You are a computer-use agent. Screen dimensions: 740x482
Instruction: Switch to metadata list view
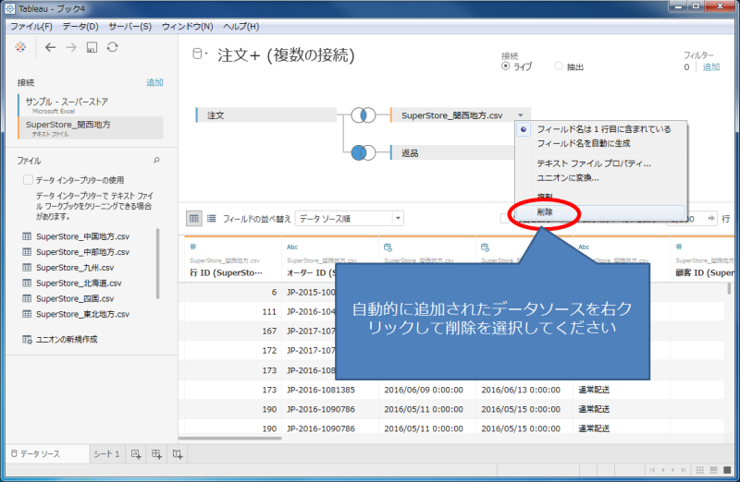[212, 218]
